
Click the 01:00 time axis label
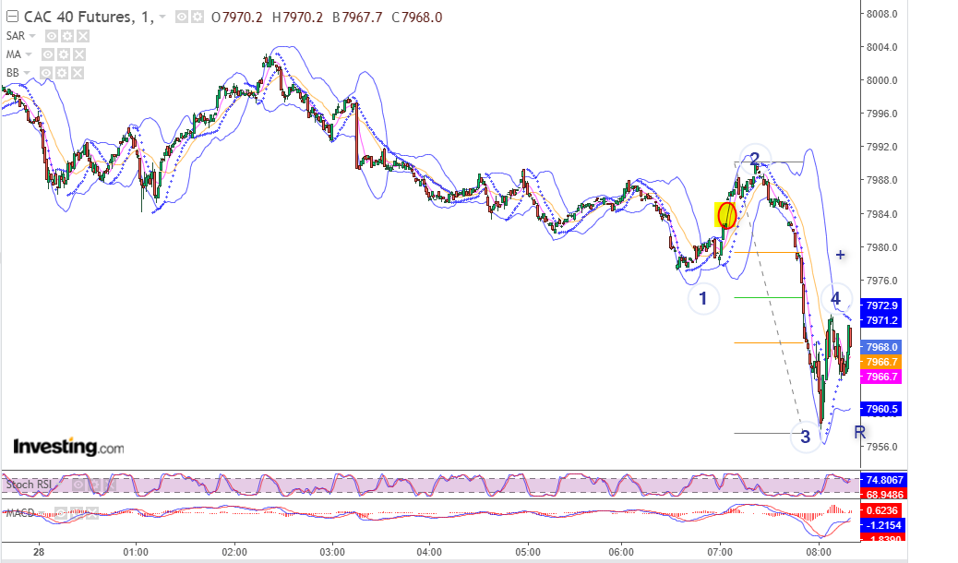point(136,552)
